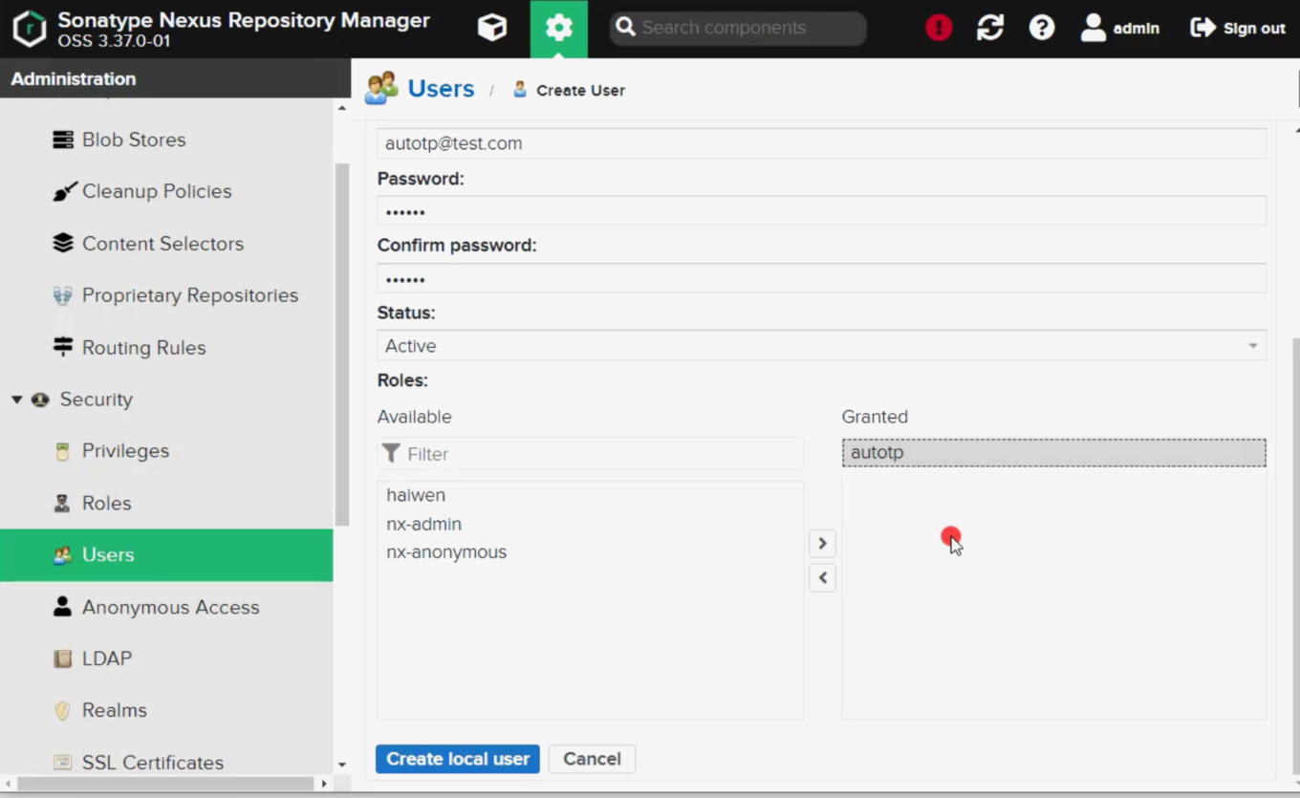
Task: Click the Privileges medal icon
Action: tap(63, 451)
